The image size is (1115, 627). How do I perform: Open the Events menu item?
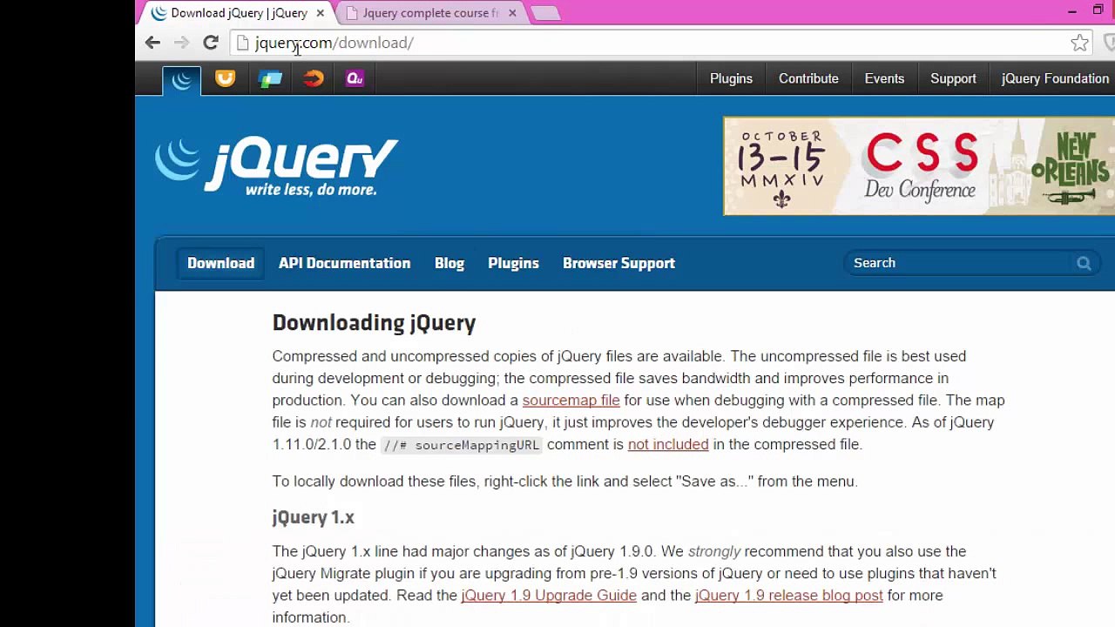[x=884, y=78]
